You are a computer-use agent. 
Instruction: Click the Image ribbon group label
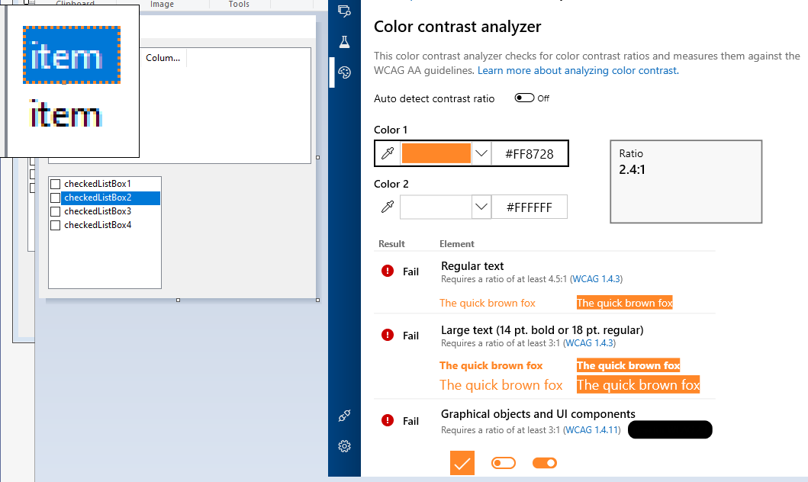pos(162,4)
